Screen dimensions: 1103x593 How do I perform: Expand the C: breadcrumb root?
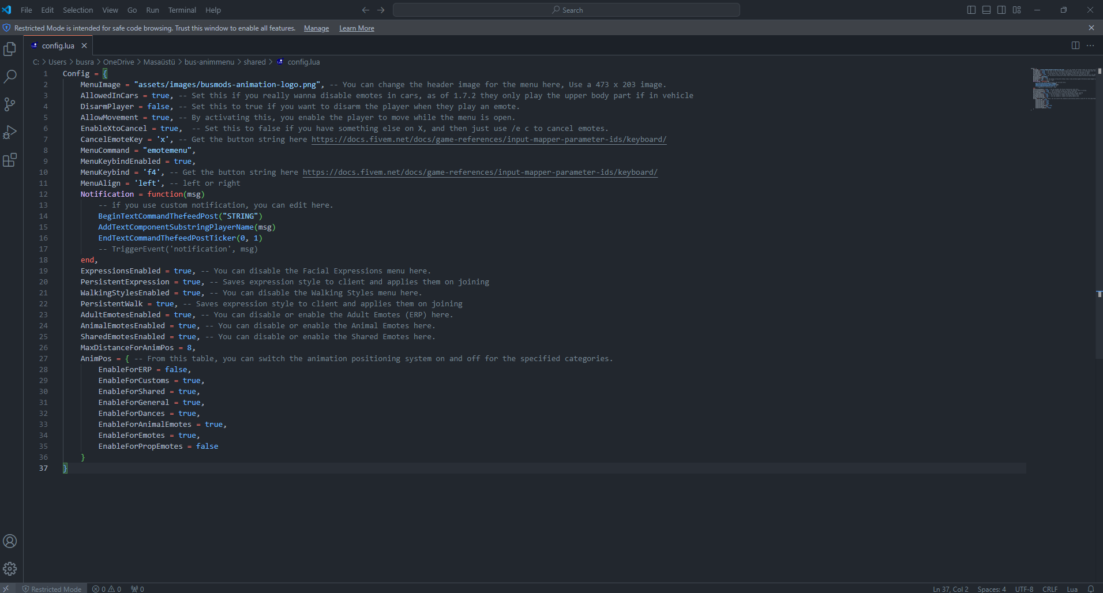[x=36, y=62]
